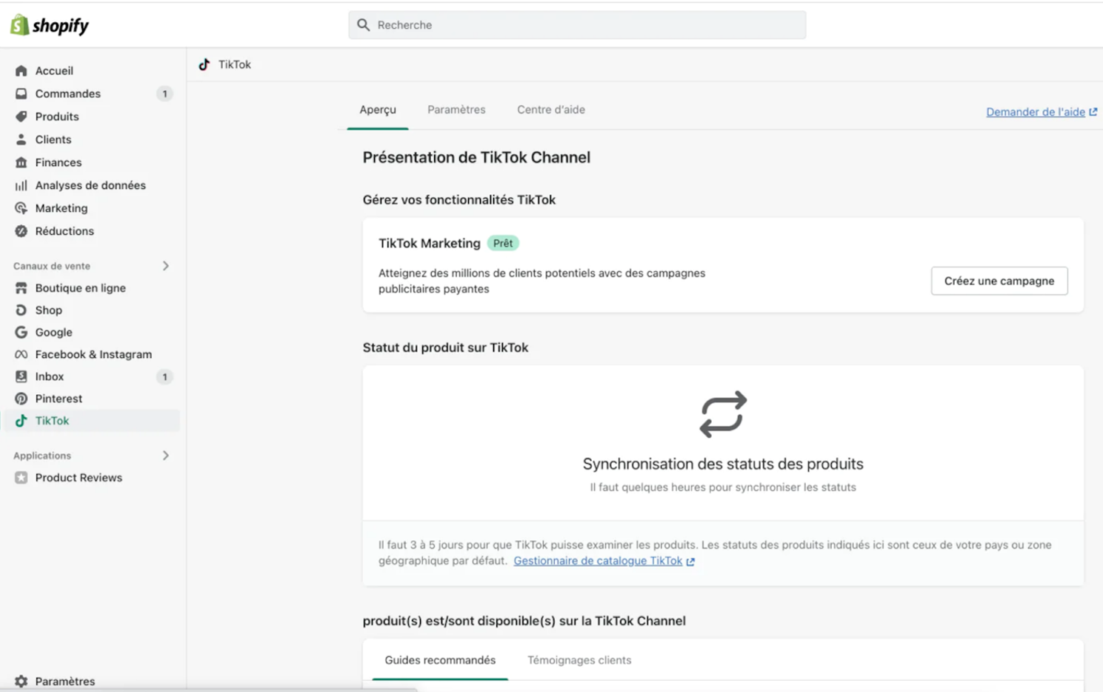Open the Demander de l'aide link
The image size is (1103, 692).
coord(1036,112)
